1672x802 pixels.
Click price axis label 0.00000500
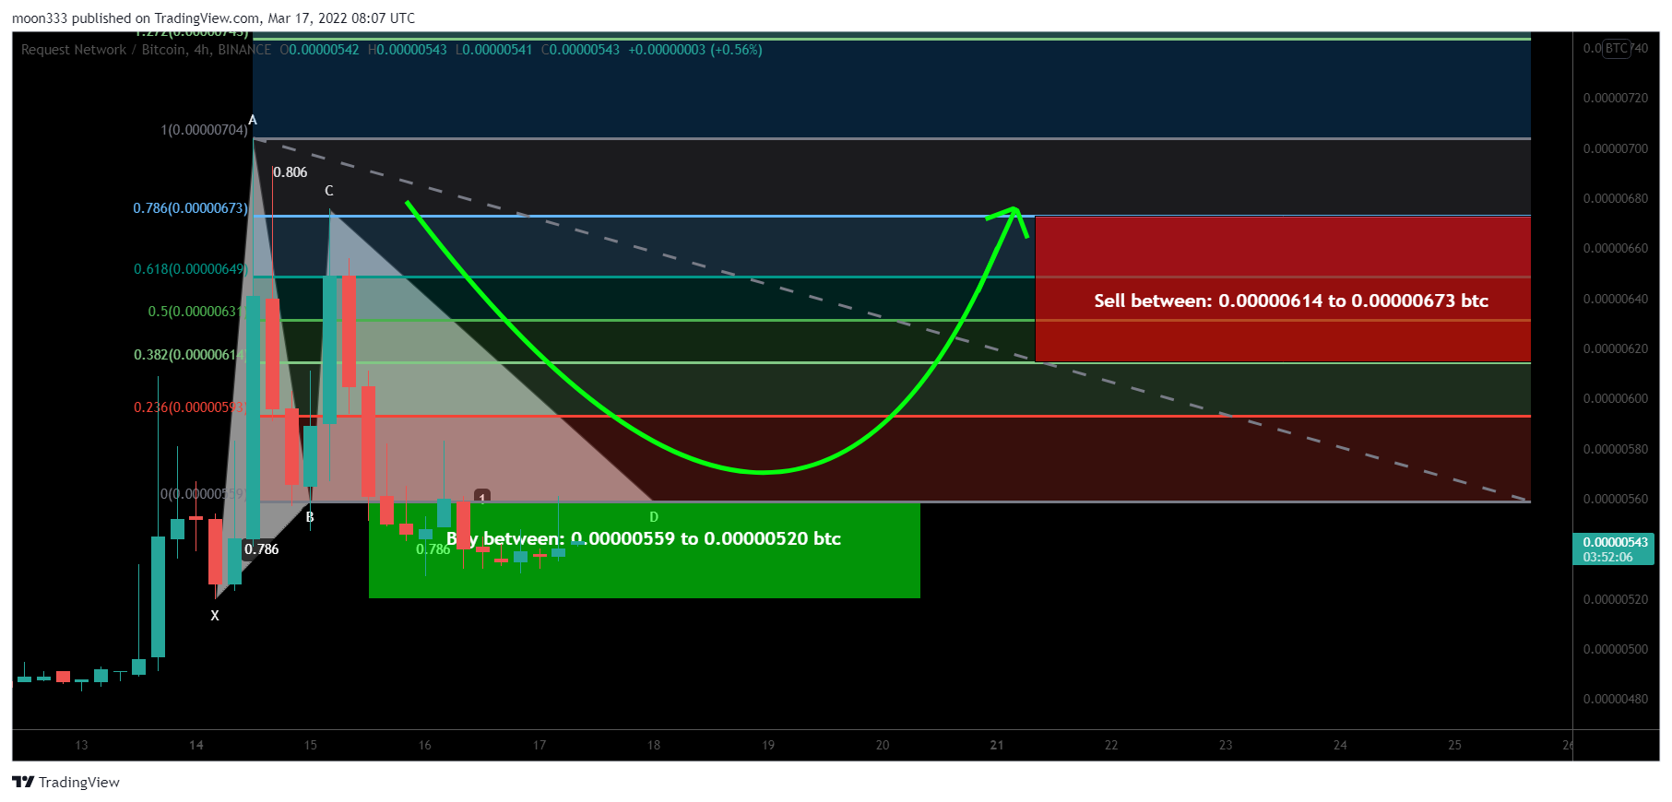click(x=1616, y=649)
